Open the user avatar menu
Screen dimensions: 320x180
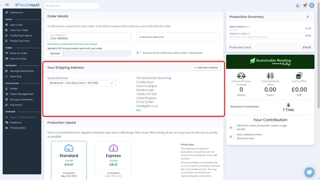point(312,5)
